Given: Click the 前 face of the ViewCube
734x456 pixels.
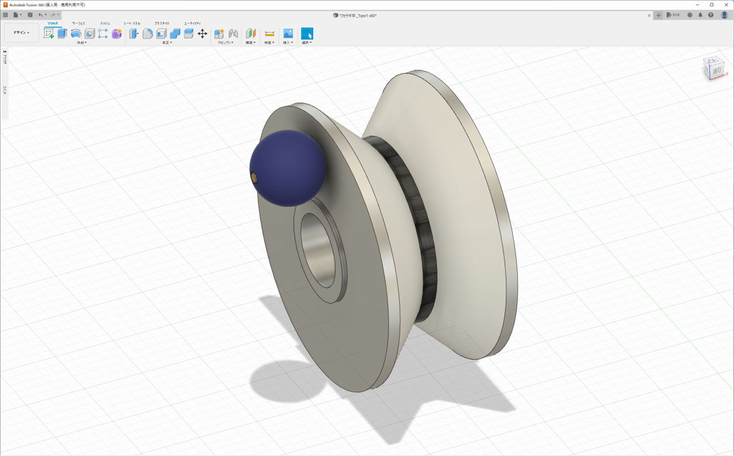Looking at the screenshot, I should tap(717, 70).
